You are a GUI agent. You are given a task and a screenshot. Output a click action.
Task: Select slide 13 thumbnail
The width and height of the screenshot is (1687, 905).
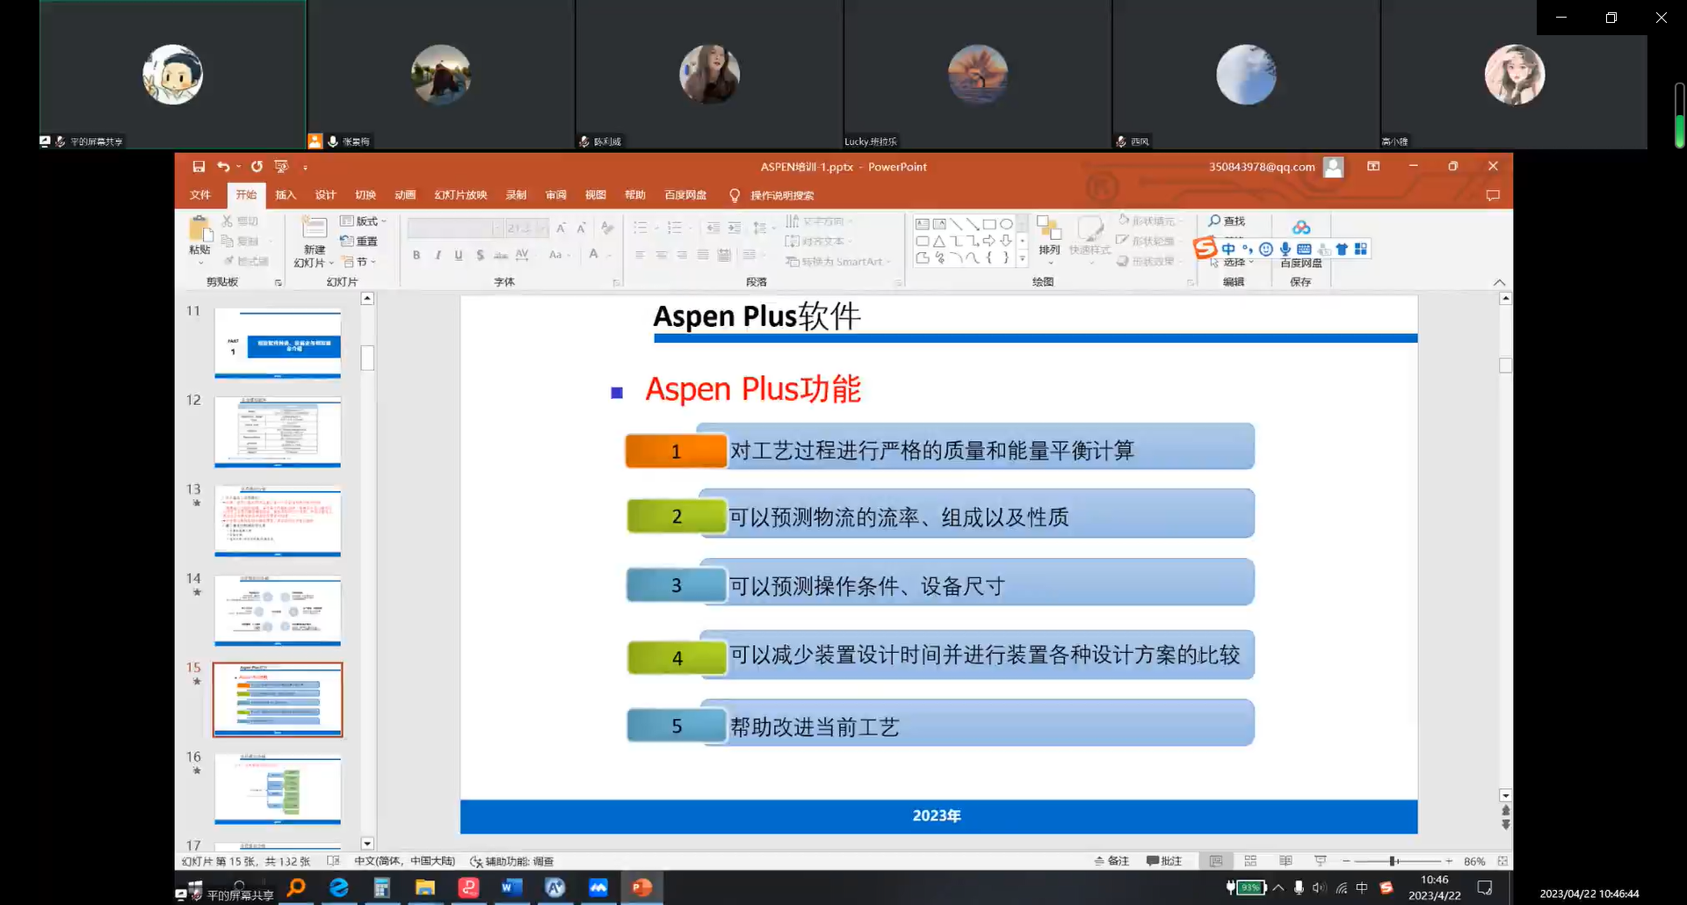point(278,521)
